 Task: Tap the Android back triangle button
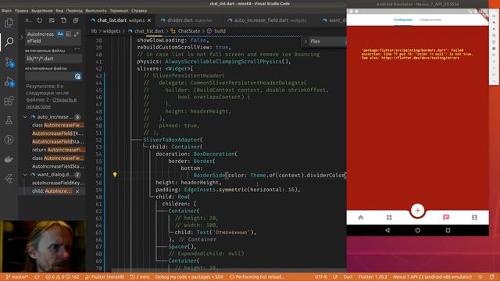point(387,230)
